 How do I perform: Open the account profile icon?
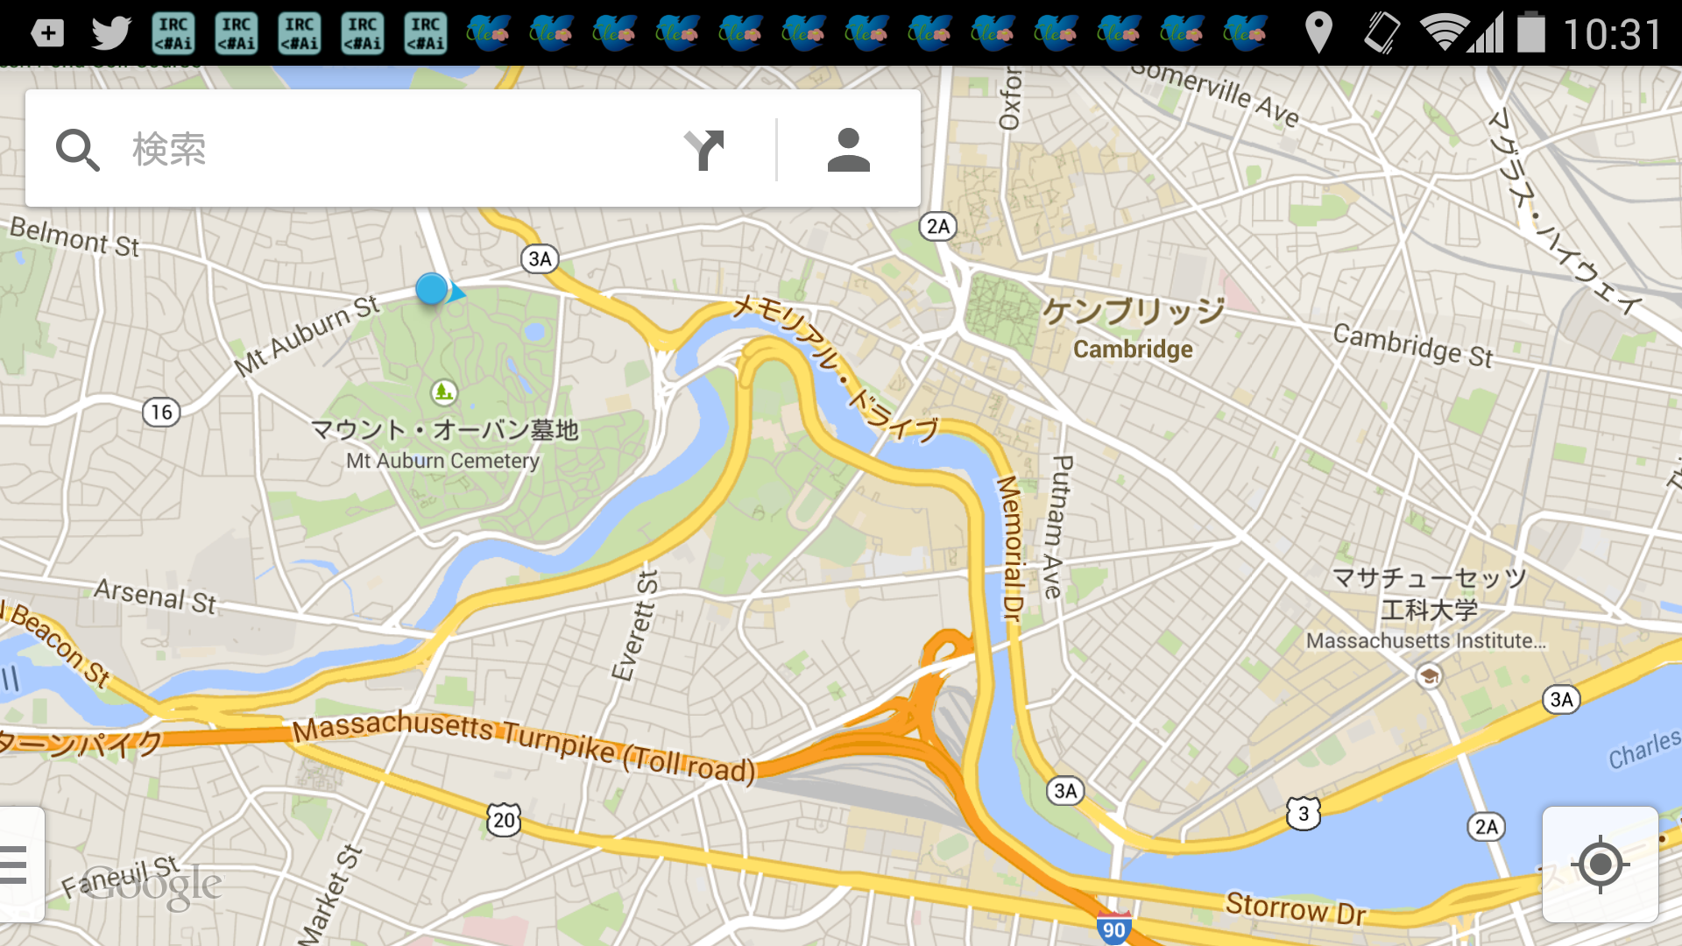click(848, 149)
